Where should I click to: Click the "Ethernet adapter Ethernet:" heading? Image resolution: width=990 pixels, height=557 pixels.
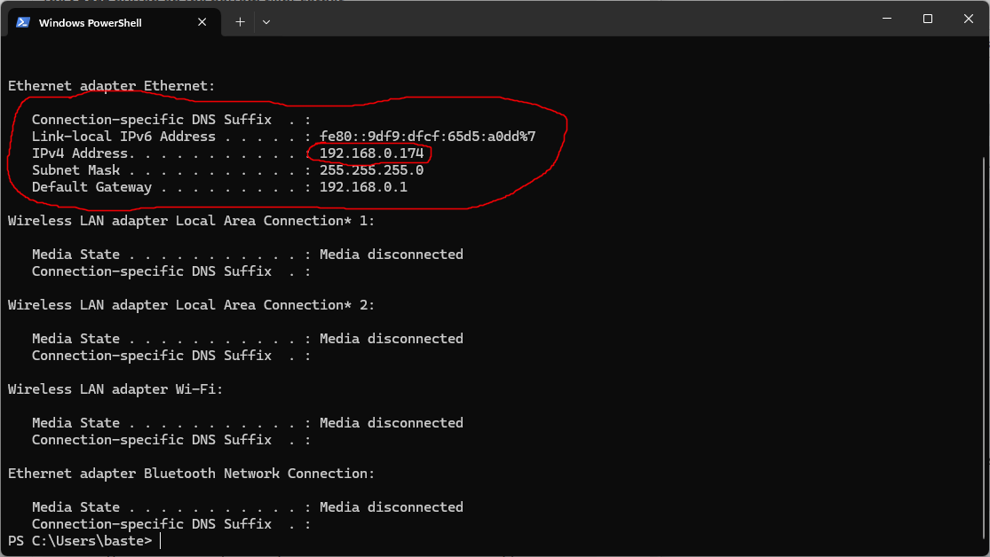click(x=111, y=86)
